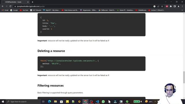
Task: Select the JSONPlaceholder - Guide tab
Action: point(15,2)
